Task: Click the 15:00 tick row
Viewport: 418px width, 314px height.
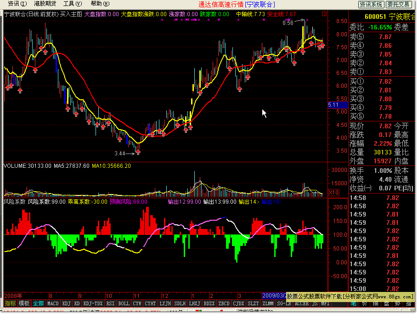Action: coord(382,289)
